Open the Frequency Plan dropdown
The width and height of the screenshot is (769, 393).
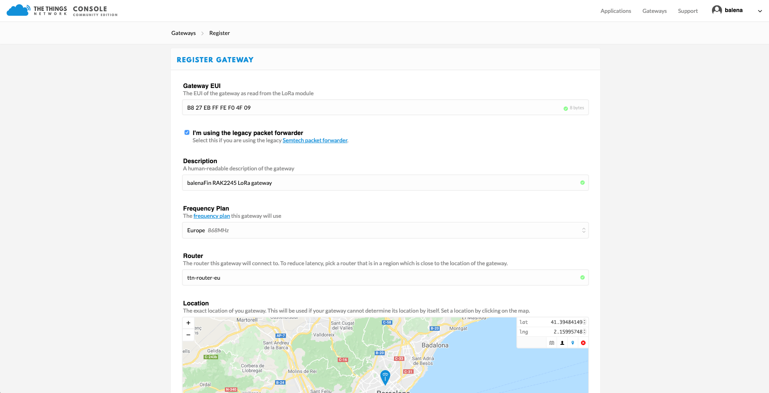pos(583,230)
